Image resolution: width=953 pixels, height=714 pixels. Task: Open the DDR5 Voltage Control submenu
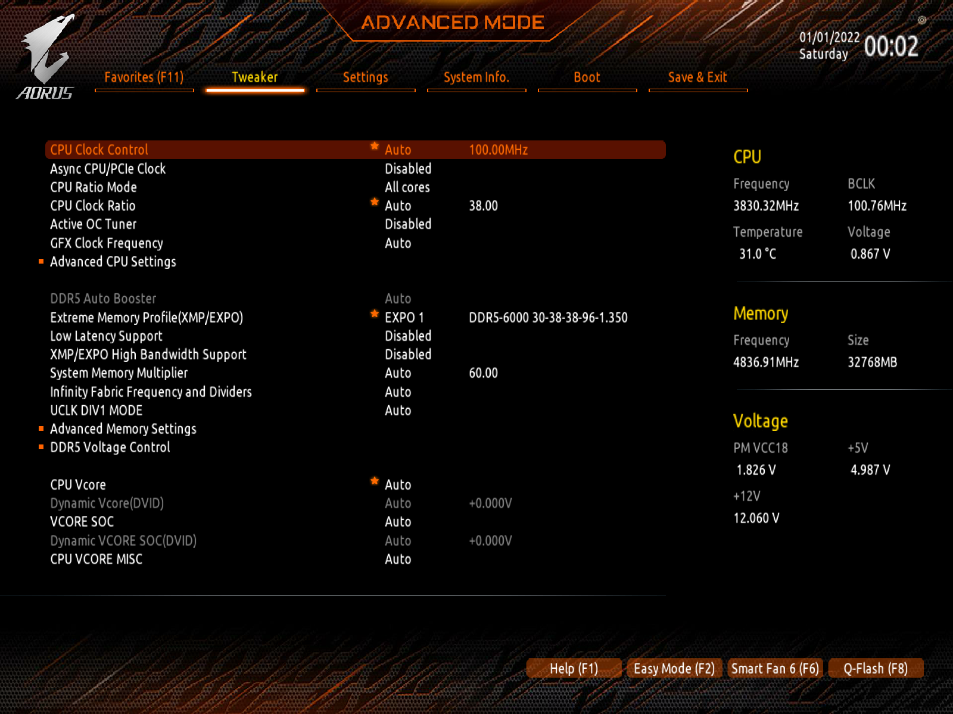110,447
